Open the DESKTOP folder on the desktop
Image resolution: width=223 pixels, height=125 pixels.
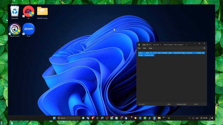42,12
